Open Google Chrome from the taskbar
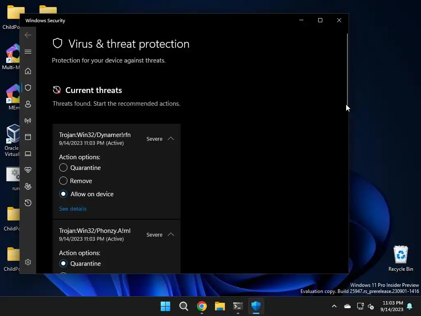This screenshot has width=421, height=316. [x=201, y=306]
